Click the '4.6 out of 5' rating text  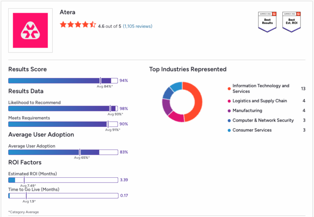coord(110,26)
